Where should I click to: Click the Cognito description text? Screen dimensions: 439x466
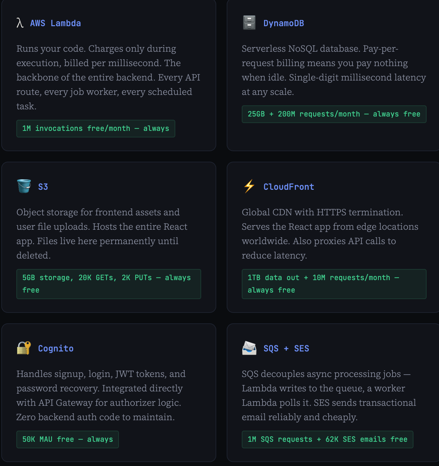coord(101,395)
